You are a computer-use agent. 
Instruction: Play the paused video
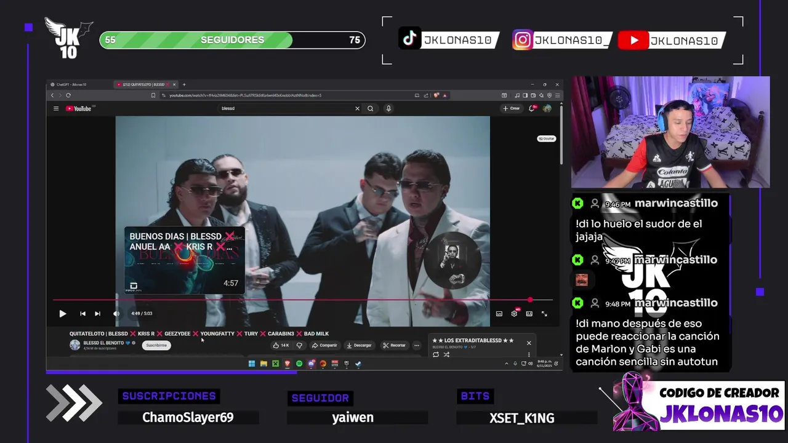(62, 314)
